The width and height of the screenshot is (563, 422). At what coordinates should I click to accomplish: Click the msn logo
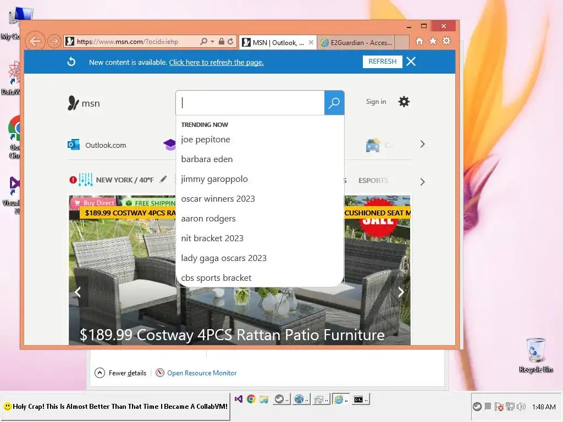84,103
